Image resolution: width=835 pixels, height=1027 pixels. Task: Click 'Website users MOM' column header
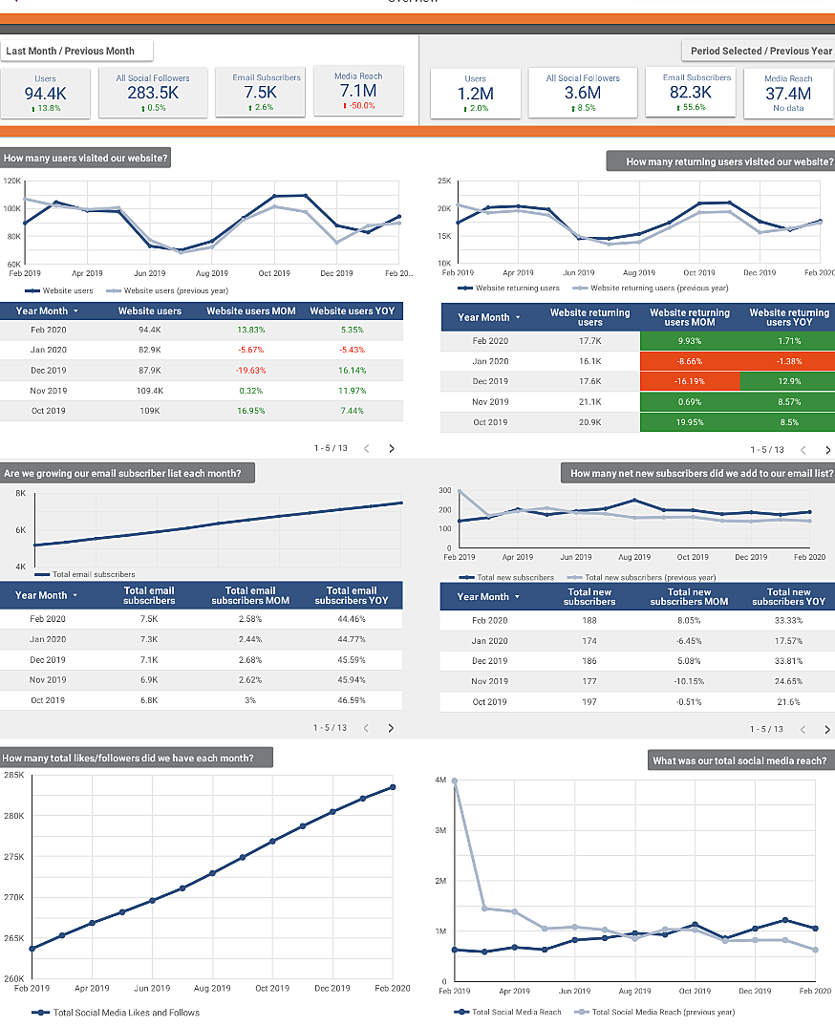[x=250, y=310]
